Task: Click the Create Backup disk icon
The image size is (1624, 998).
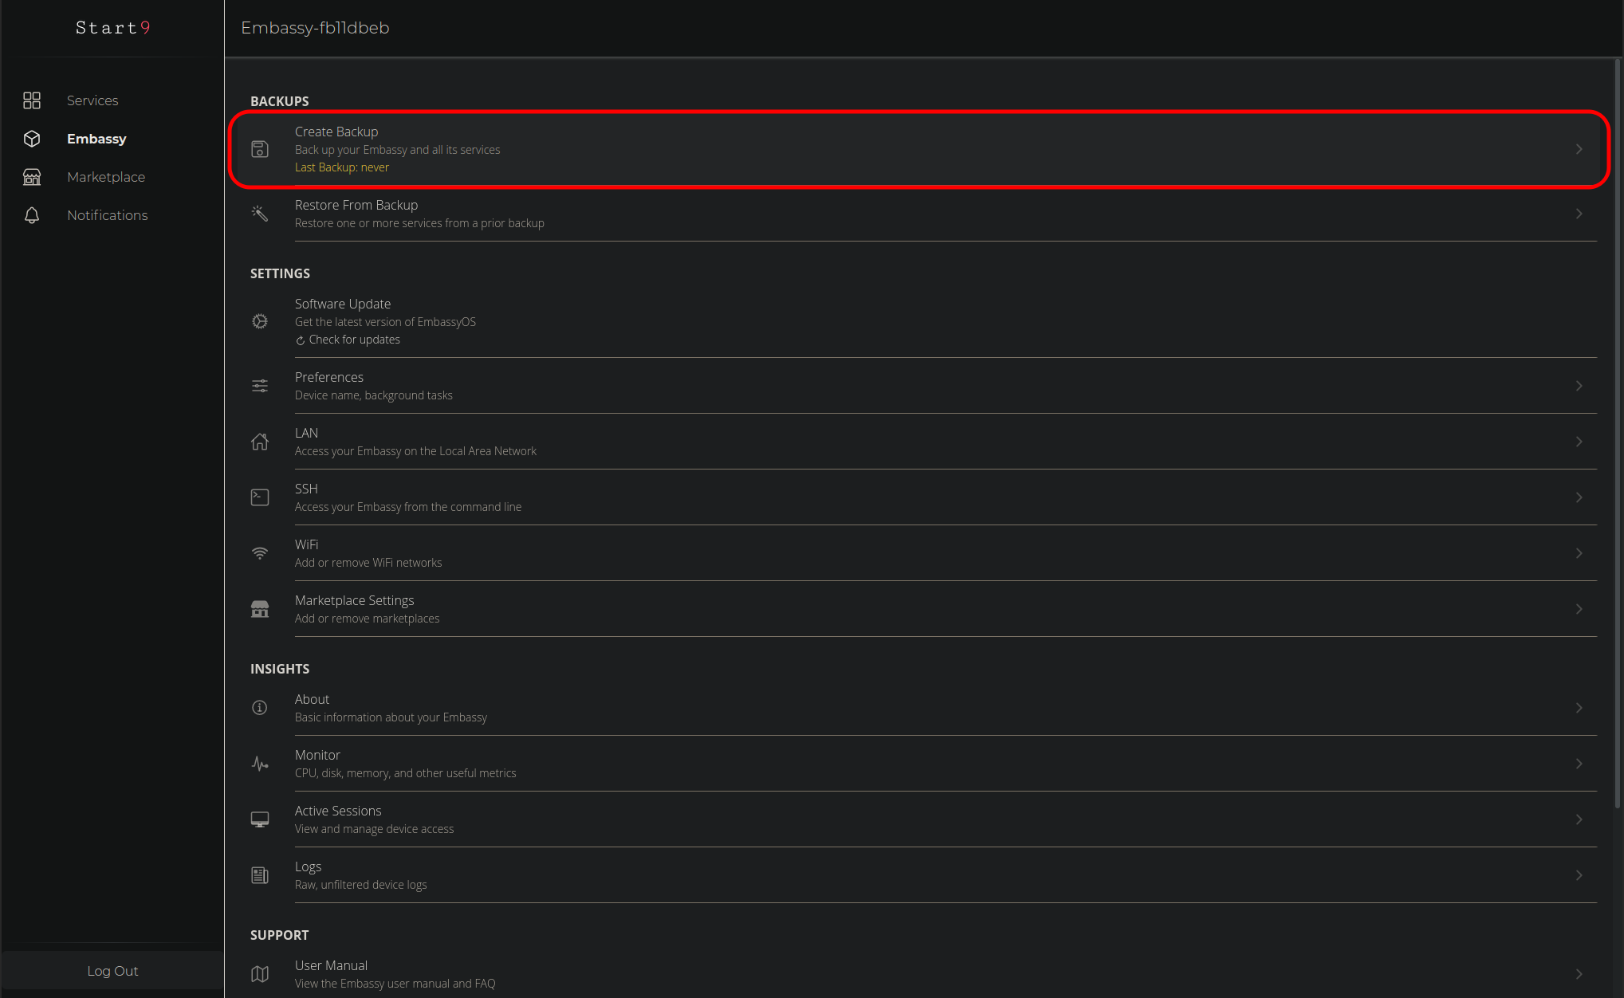Action: pos(260,149)
